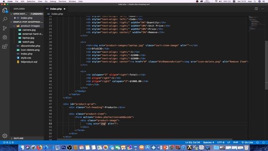Open the Trash in the dock

point(246,147)
